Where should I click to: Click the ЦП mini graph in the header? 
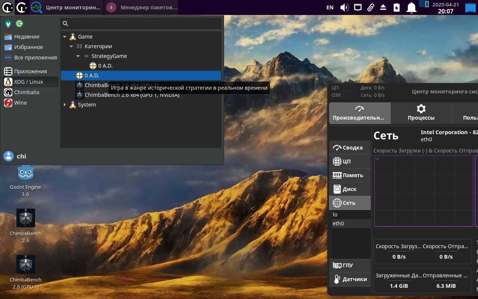pyautogui.click(x=349, y=88)
